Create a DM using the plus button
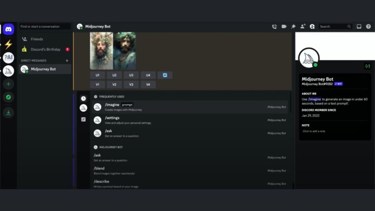Screen dimensions: 375x211 pyautogui.click(x=67, y=61)
